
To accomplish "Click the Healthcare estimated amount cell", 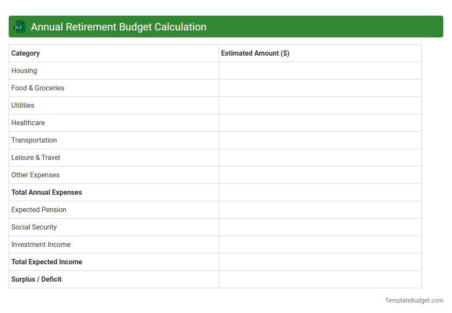I will (x=319, y=123).
